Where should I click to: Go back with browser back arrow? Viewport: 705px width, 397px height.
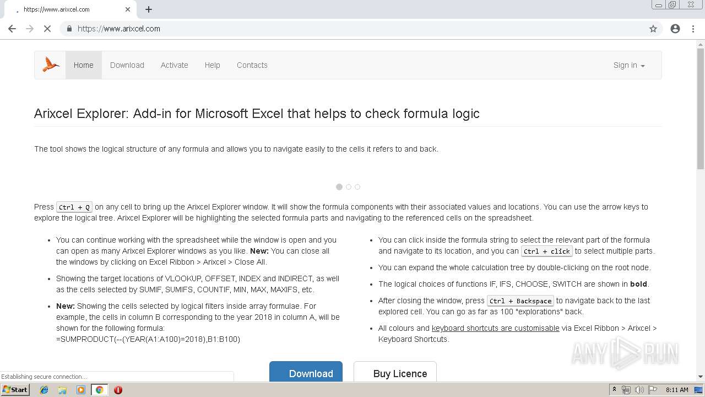pyautogui.click(x=12, y=29)
